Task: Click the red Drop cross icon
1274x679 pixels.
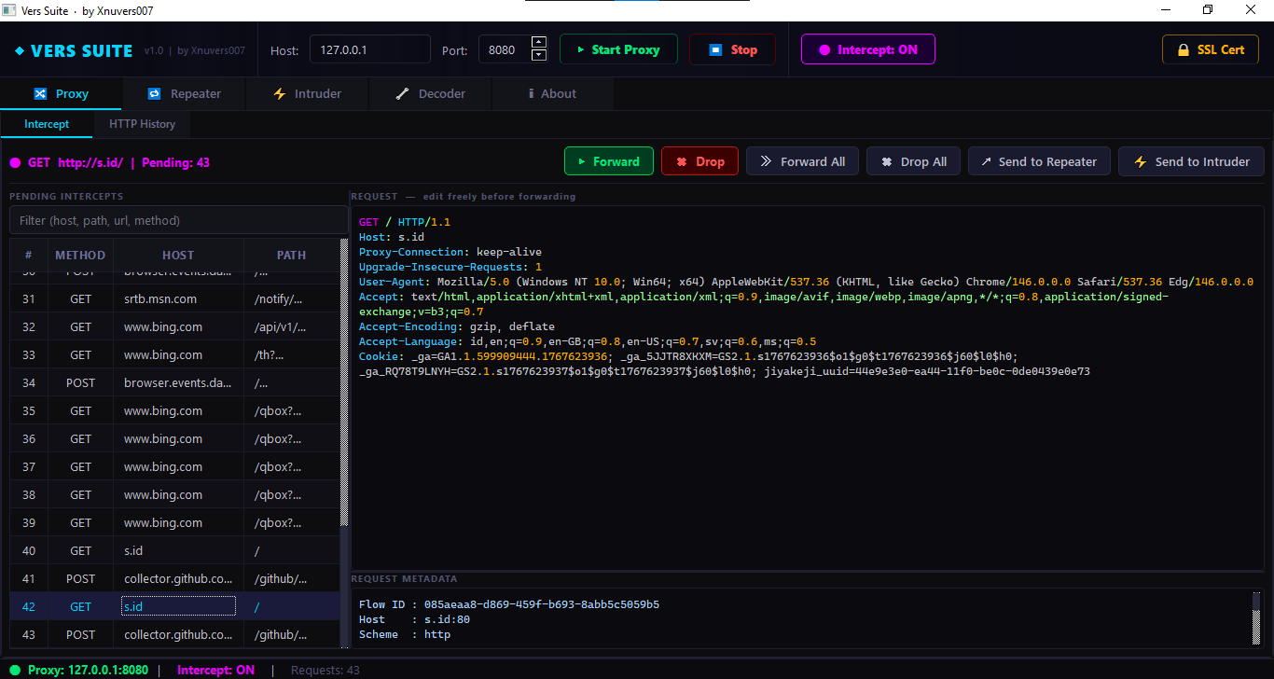Action: coord(681,160)
